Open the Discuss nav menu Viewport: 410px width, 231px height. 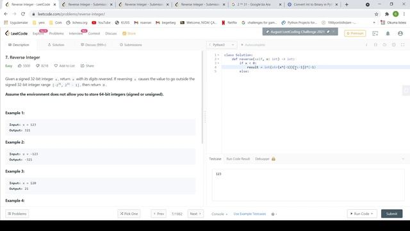tap(111, 33)
